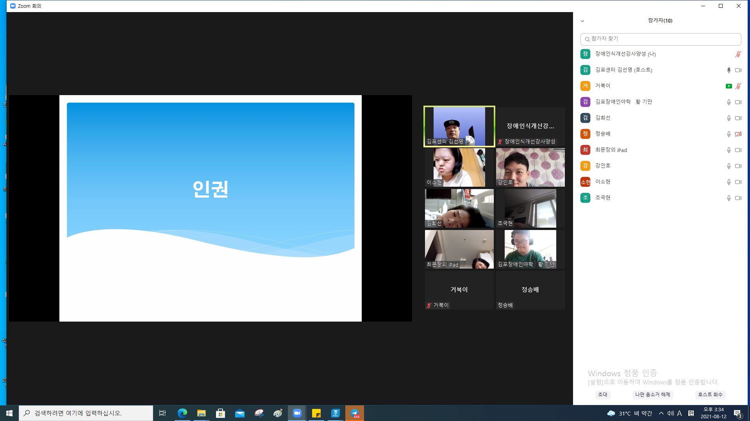Image resolution: width=750 pixels, height=421 pixels.
Task: Click the 나만 음소거 해제 button
Action: (652, 394)
